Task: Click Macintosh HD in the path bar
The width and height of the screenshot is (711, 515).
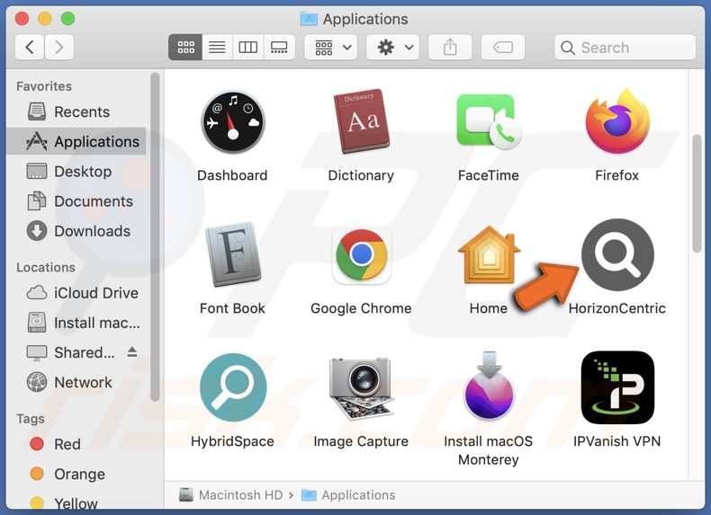Action: 231,494
